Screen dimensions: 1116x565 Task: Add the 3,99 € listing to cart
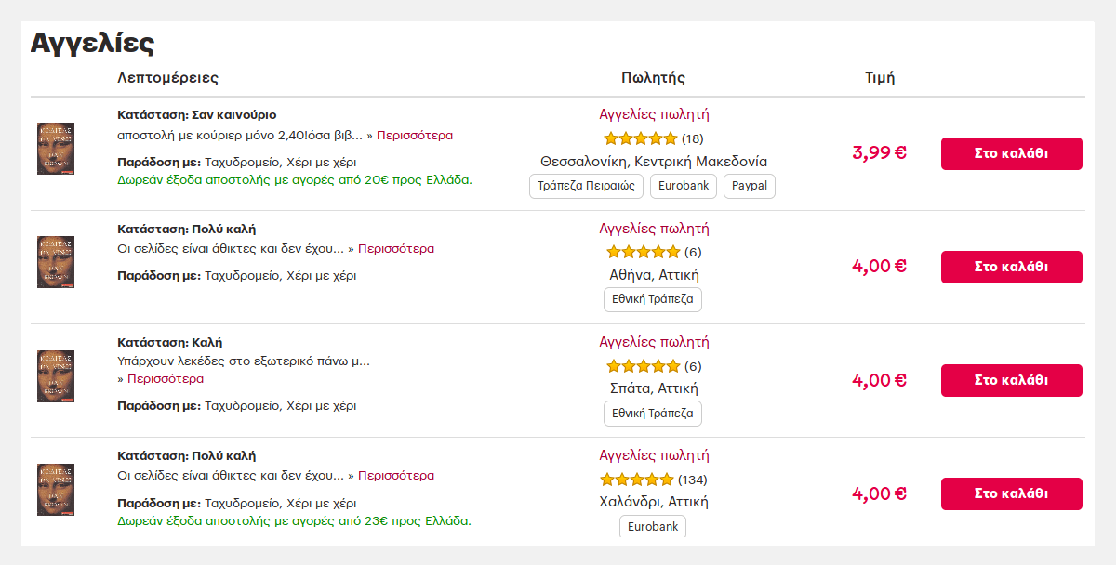click(1012, 153)
